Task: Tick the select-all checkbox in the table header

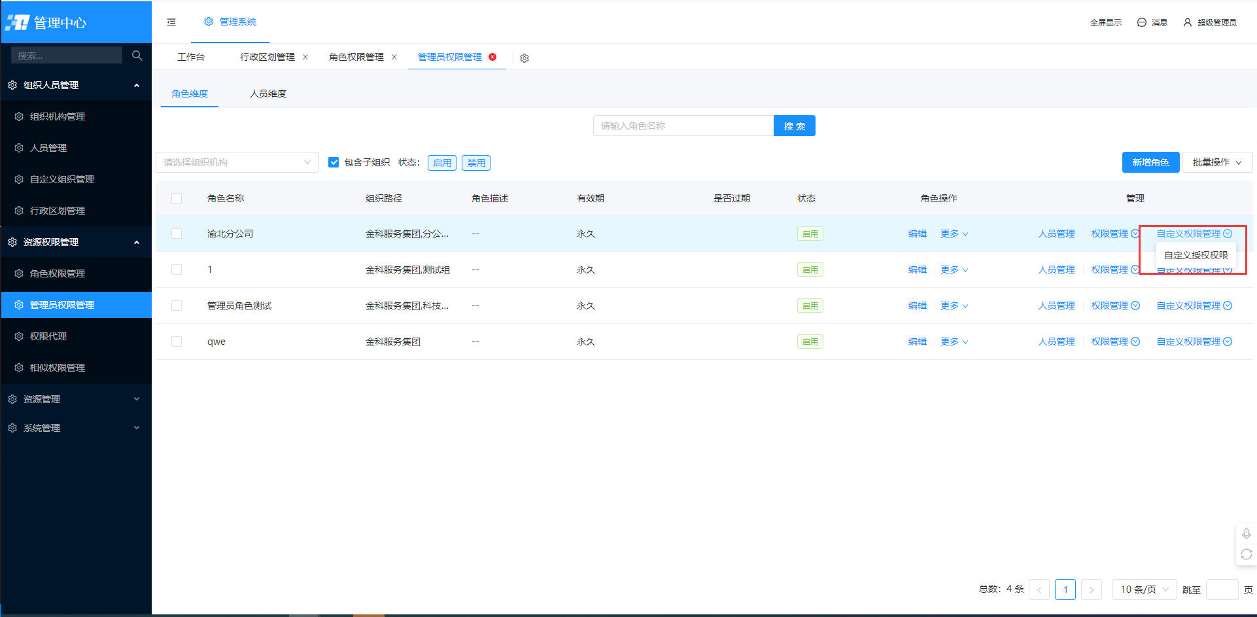Action: coord(177,198)
